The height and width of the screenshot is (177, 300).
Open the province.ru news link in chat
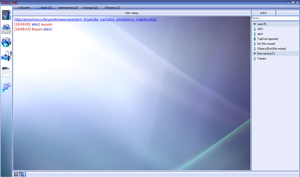point(85,19)
